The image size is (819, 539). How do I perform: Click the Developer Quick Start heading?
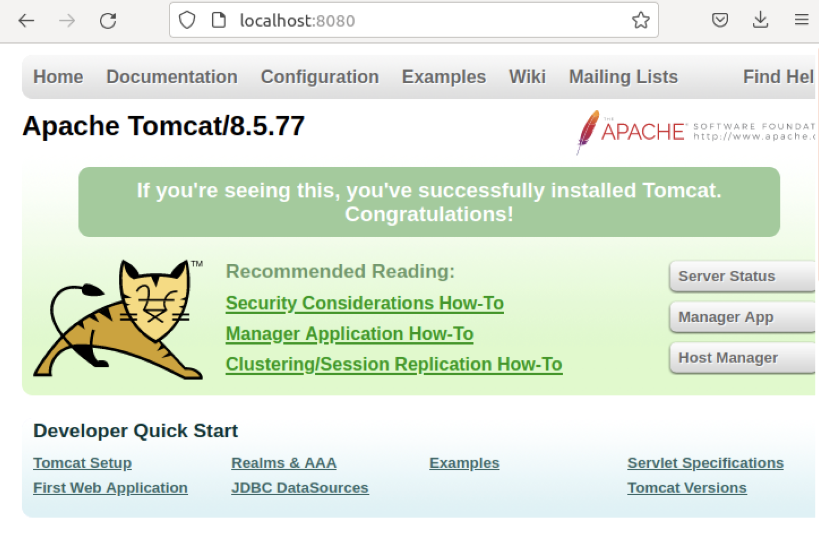(136, 431)
